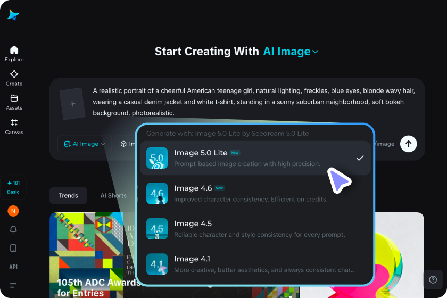Add a reference image with plus placeholder
The image size is (447, 298).
pos(72,104)
